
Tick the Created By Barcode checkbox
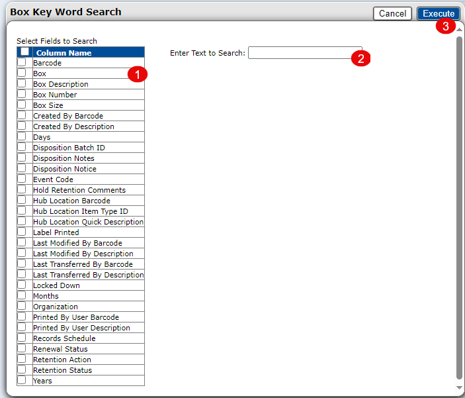coord(22,115)
